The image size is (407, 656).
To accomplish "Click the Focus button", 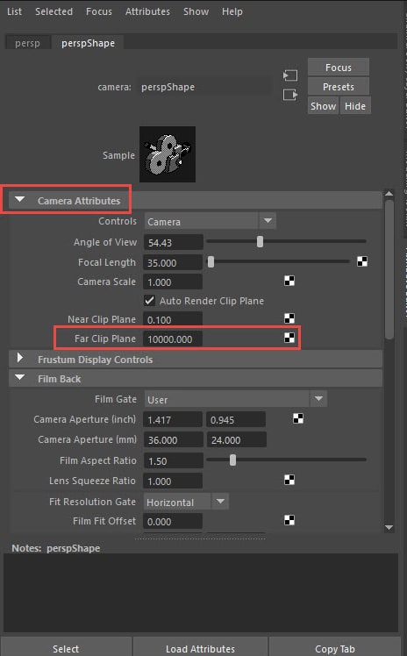I will 339,68.
